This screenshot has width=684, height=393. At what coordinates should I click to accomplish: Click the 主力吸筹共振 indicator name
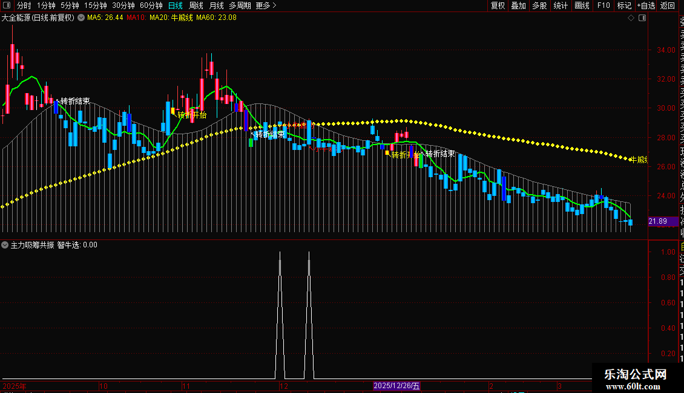click(32, 245)
